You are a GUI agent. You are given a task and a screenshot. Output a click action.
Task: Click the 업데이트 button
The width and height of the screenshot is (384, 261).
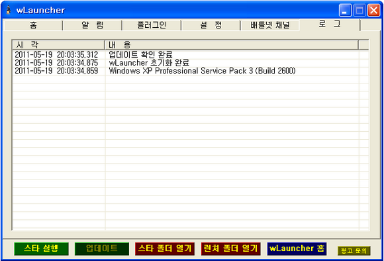coord(102,249)
